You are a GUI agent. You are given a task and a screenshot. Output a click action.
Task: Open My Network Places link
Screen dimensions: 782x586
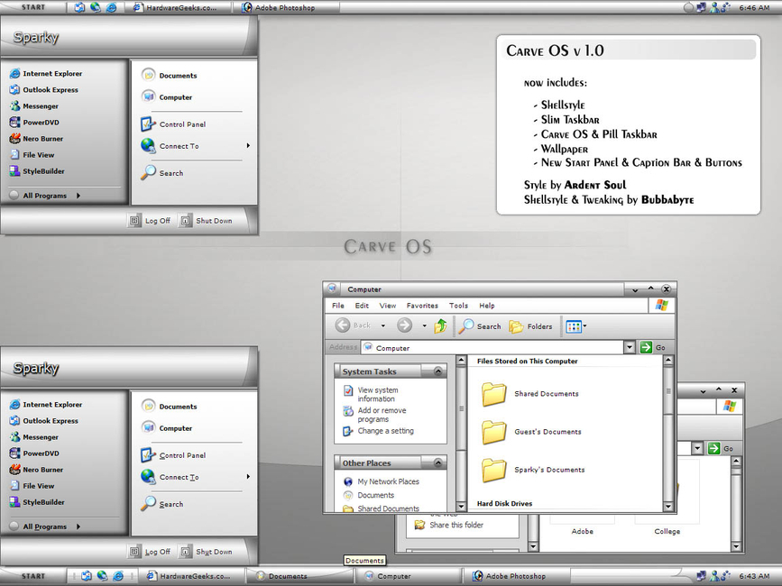tap(388, 481)
